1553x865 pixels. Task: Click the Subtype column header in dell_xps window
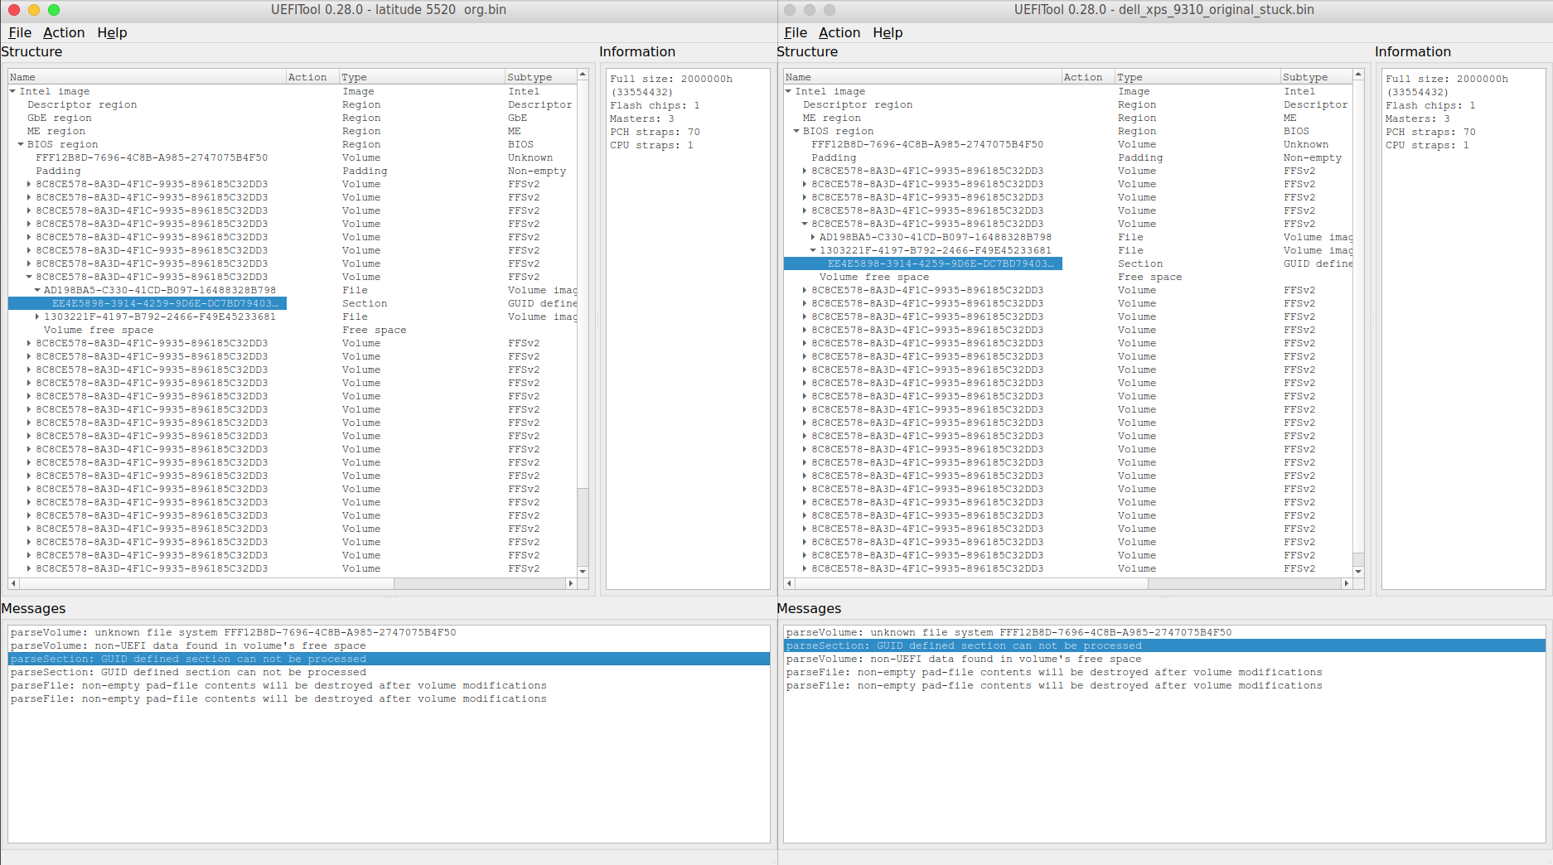(1316, 77)
